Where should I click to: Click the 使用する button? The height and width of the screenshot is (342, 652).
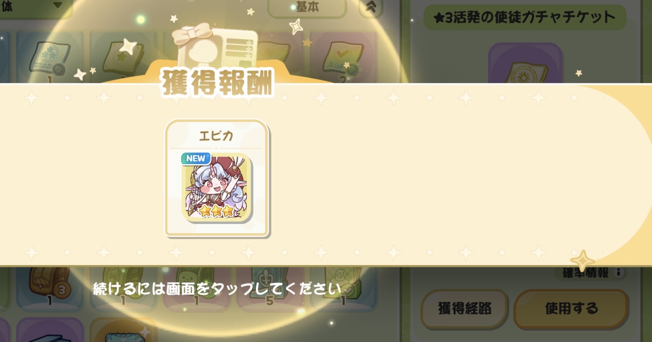571,309
